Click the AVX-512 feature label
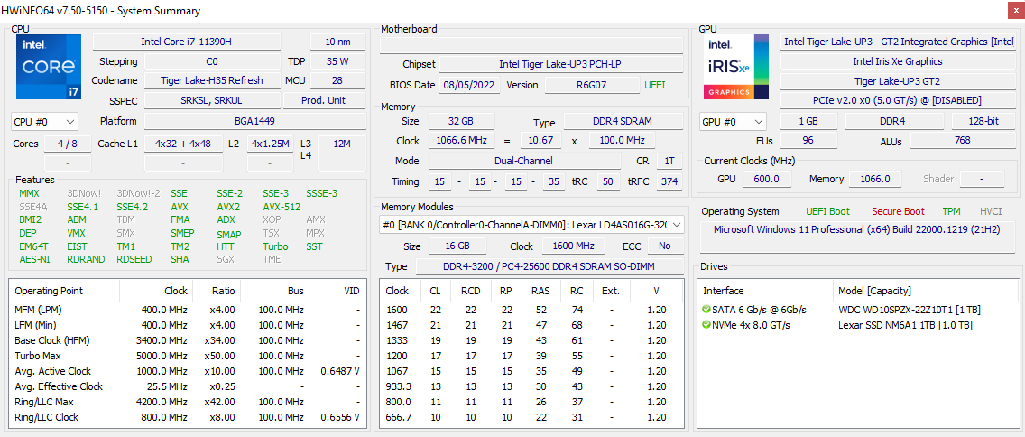The image size is (1025, 437). (282, 207)
